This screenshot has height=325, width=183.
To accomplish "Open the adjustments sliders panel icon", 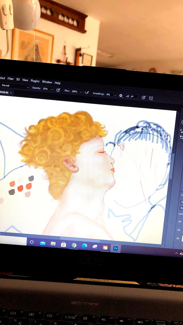I will [x=182, y=137].
